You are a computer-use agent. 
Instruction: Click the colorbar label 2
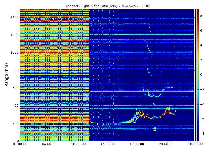pos(201,60)
